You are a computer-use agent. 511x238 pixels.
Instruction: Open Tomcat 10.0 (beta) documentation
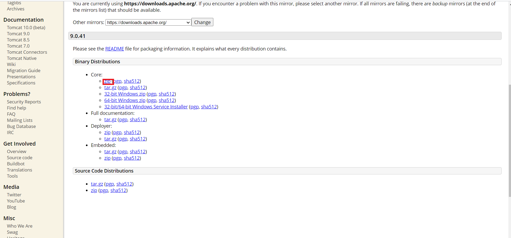coord(26,28)
